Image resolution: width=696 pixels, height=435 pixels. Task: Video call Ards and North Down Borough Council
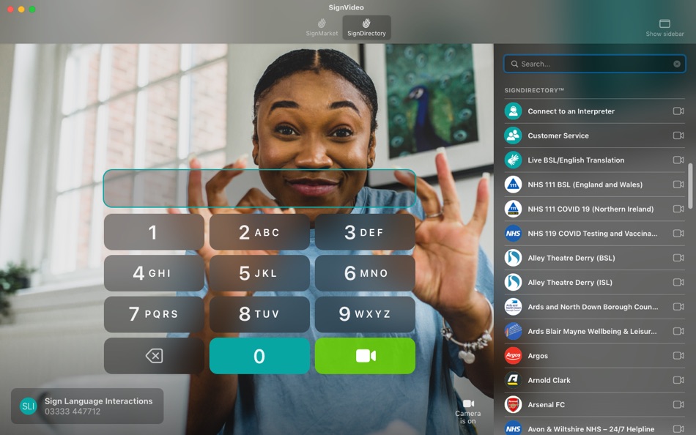(x=678, y=306)
